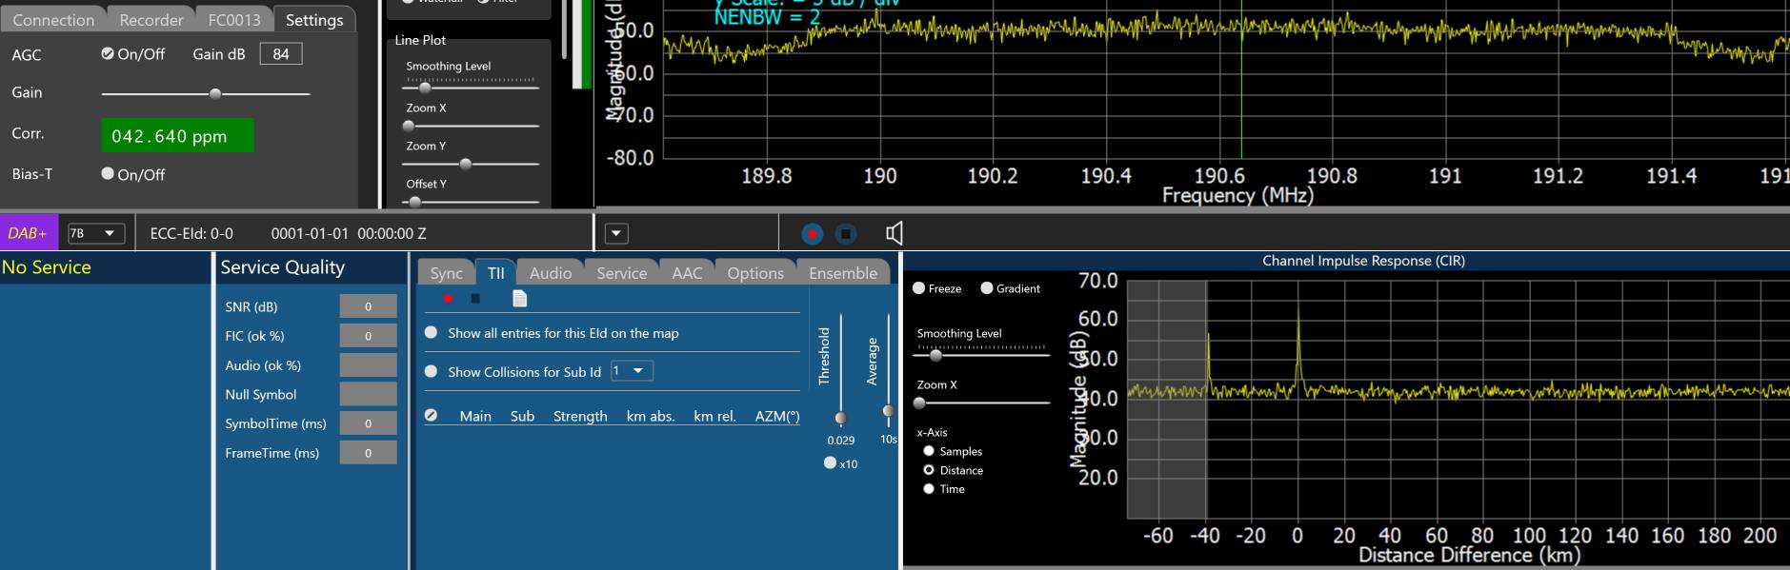Viewport: 1790px width, 570px height.
Task: Stop TII recording with the small square icon
Action: 475,299
